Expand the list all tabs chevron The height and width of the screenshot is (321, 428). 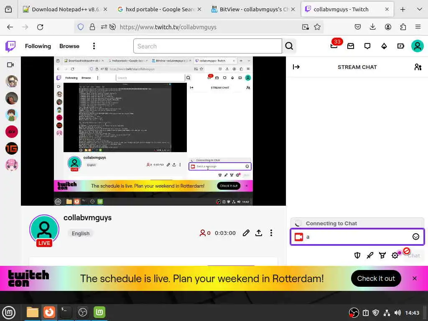[420, 9]
